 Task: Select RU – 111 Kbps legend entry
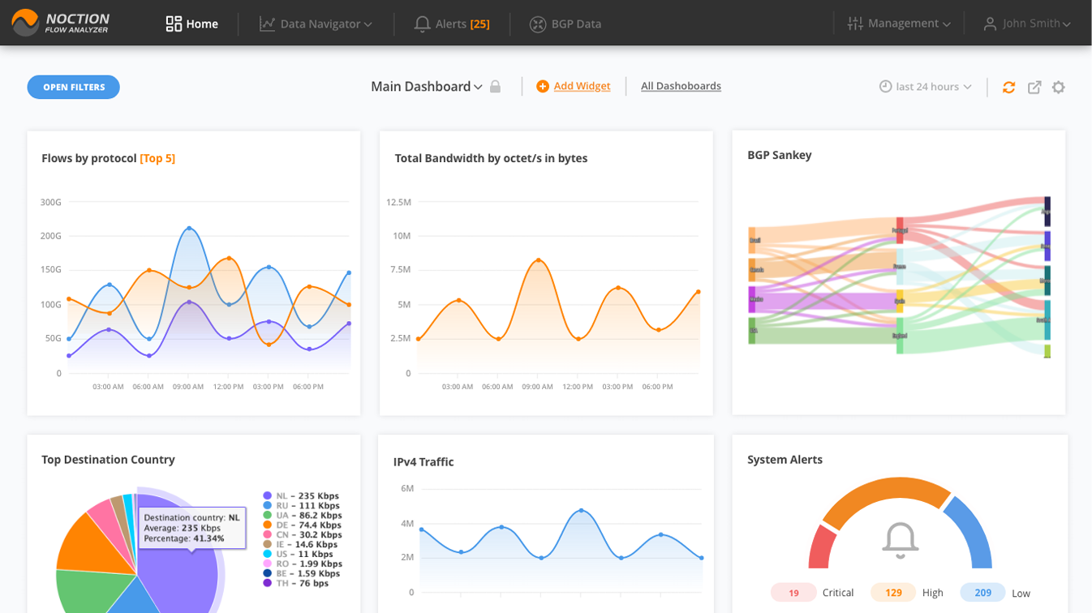301,506
